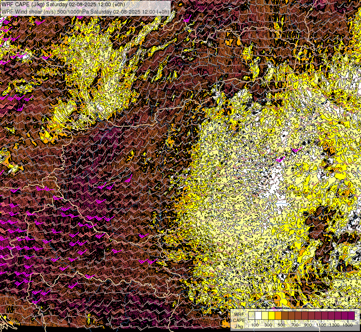Click the legend value '900'
The width and height of the screenshot is (361, 332).
[308, 325]
